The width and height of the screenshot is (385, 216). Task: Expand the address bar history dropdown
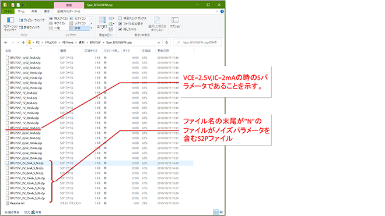point(159,43)
